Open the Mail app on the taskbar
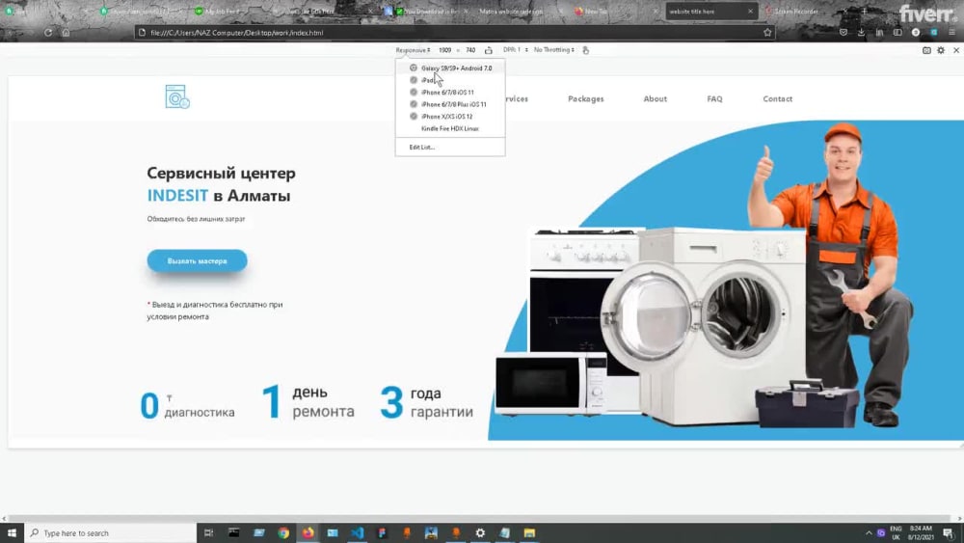 (x=333, y=532)
